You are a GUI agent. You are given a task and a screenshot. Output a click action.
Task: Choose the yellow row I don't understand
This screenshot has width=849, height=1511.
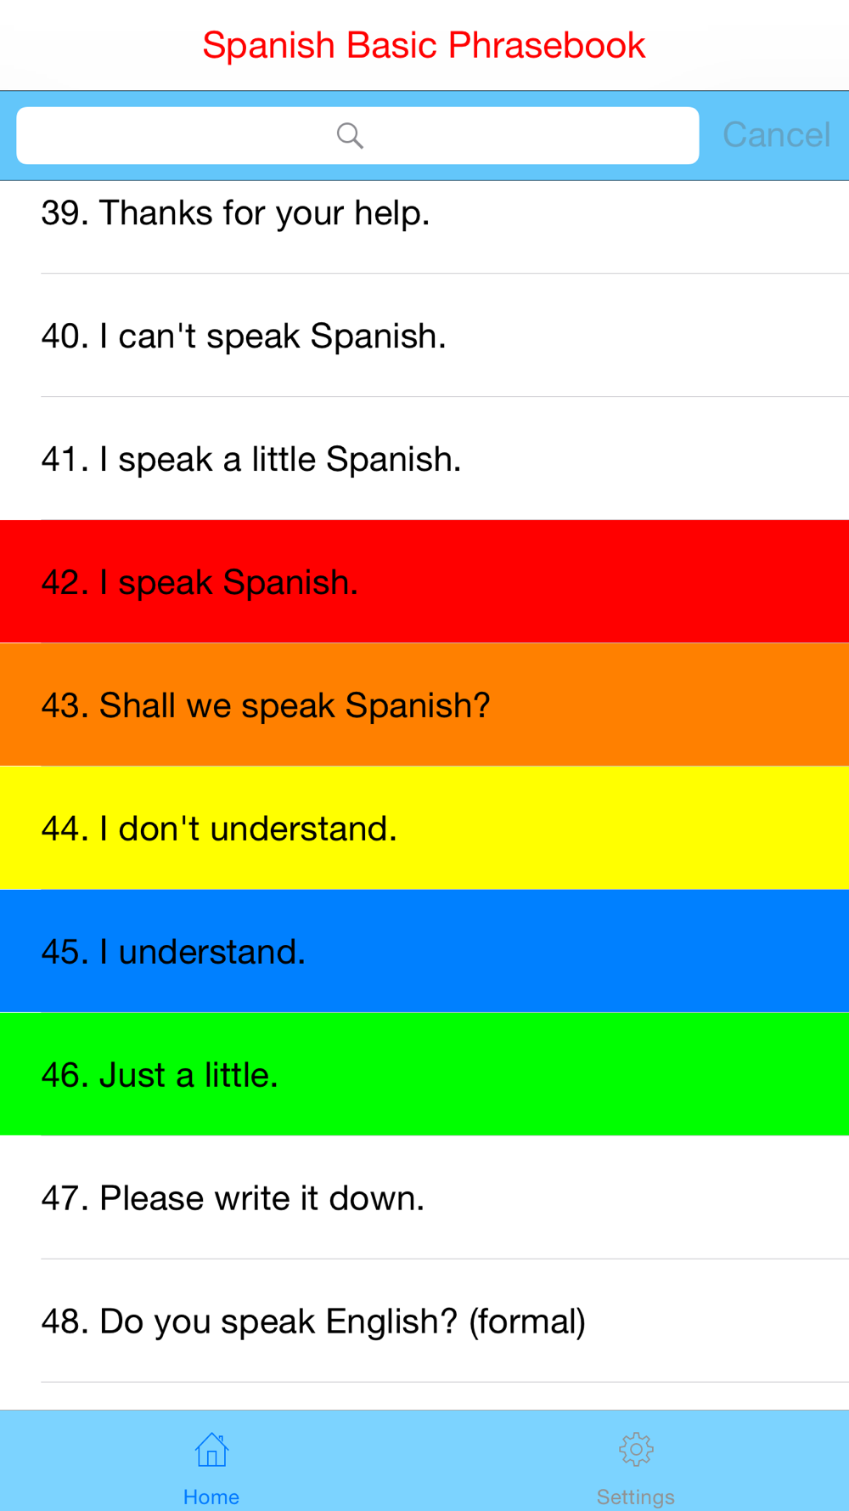coord(424,828)
